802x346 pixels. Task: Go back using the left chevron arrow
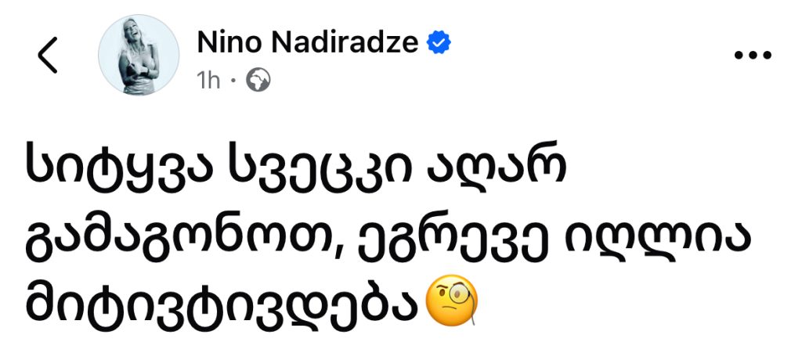click(x=48, y=57)
